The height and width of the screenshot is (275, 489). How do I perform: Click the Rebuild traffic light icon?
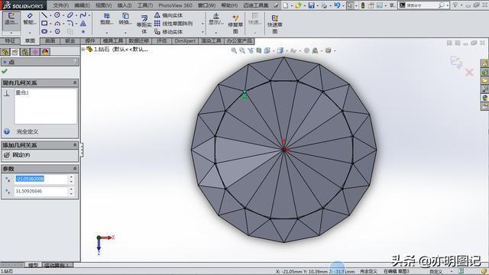pos(363,5)
